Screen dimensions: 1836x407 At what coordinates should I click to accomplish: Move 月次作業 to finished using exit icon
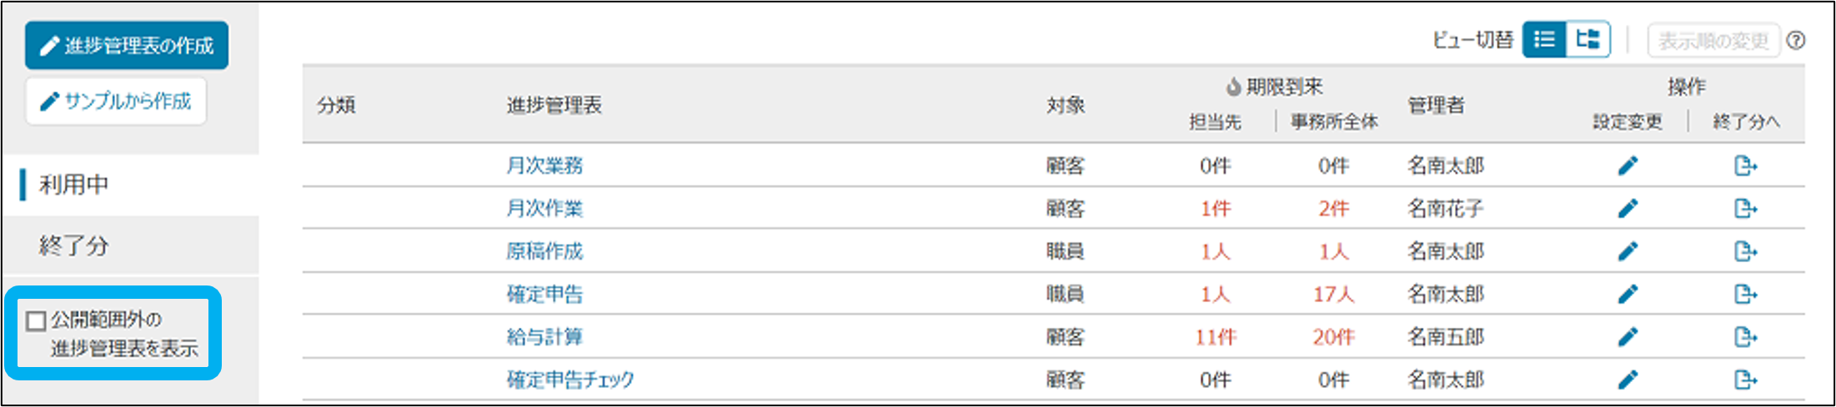click(x=1745, y=208)
